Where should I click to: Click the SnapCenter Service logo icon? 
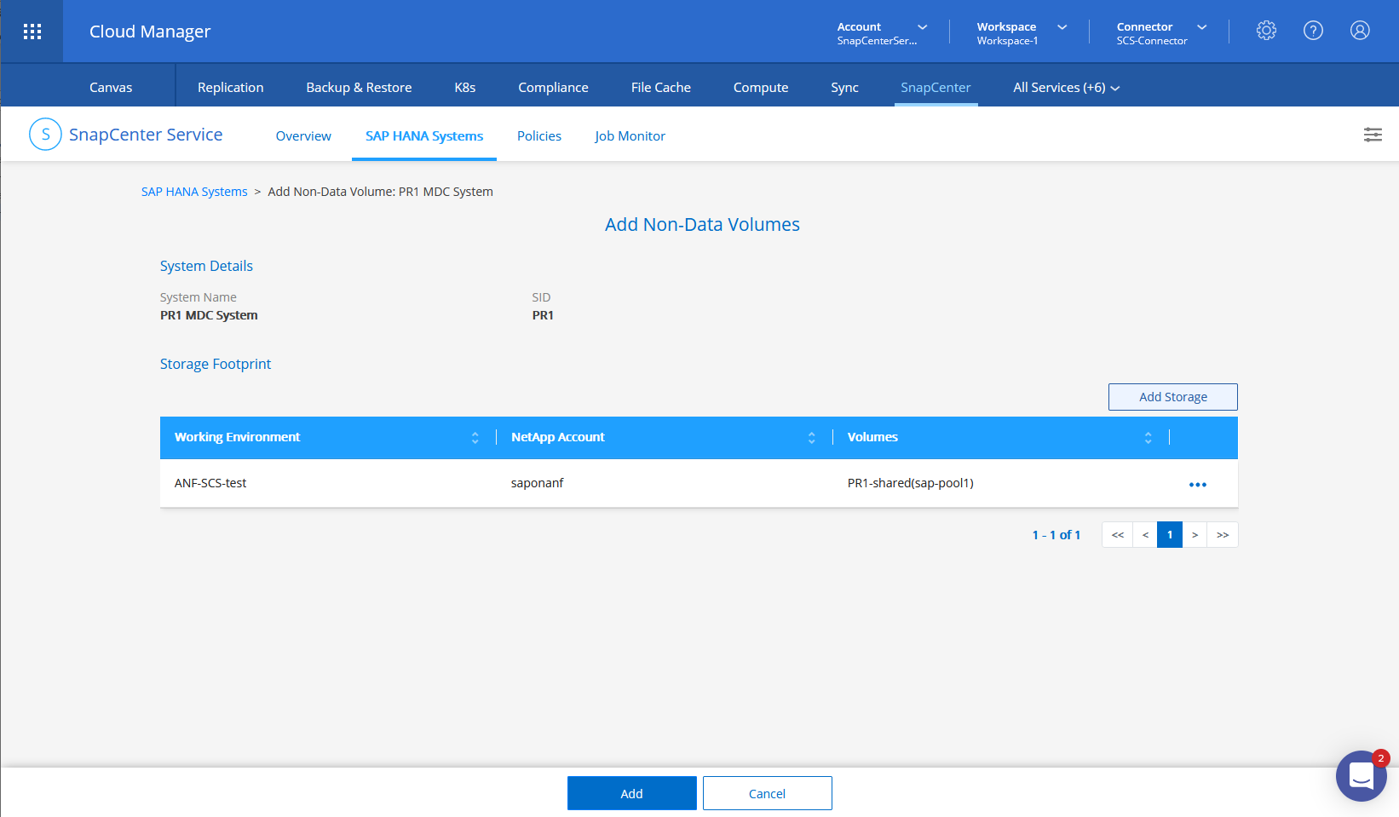click(x=45, y=135)
